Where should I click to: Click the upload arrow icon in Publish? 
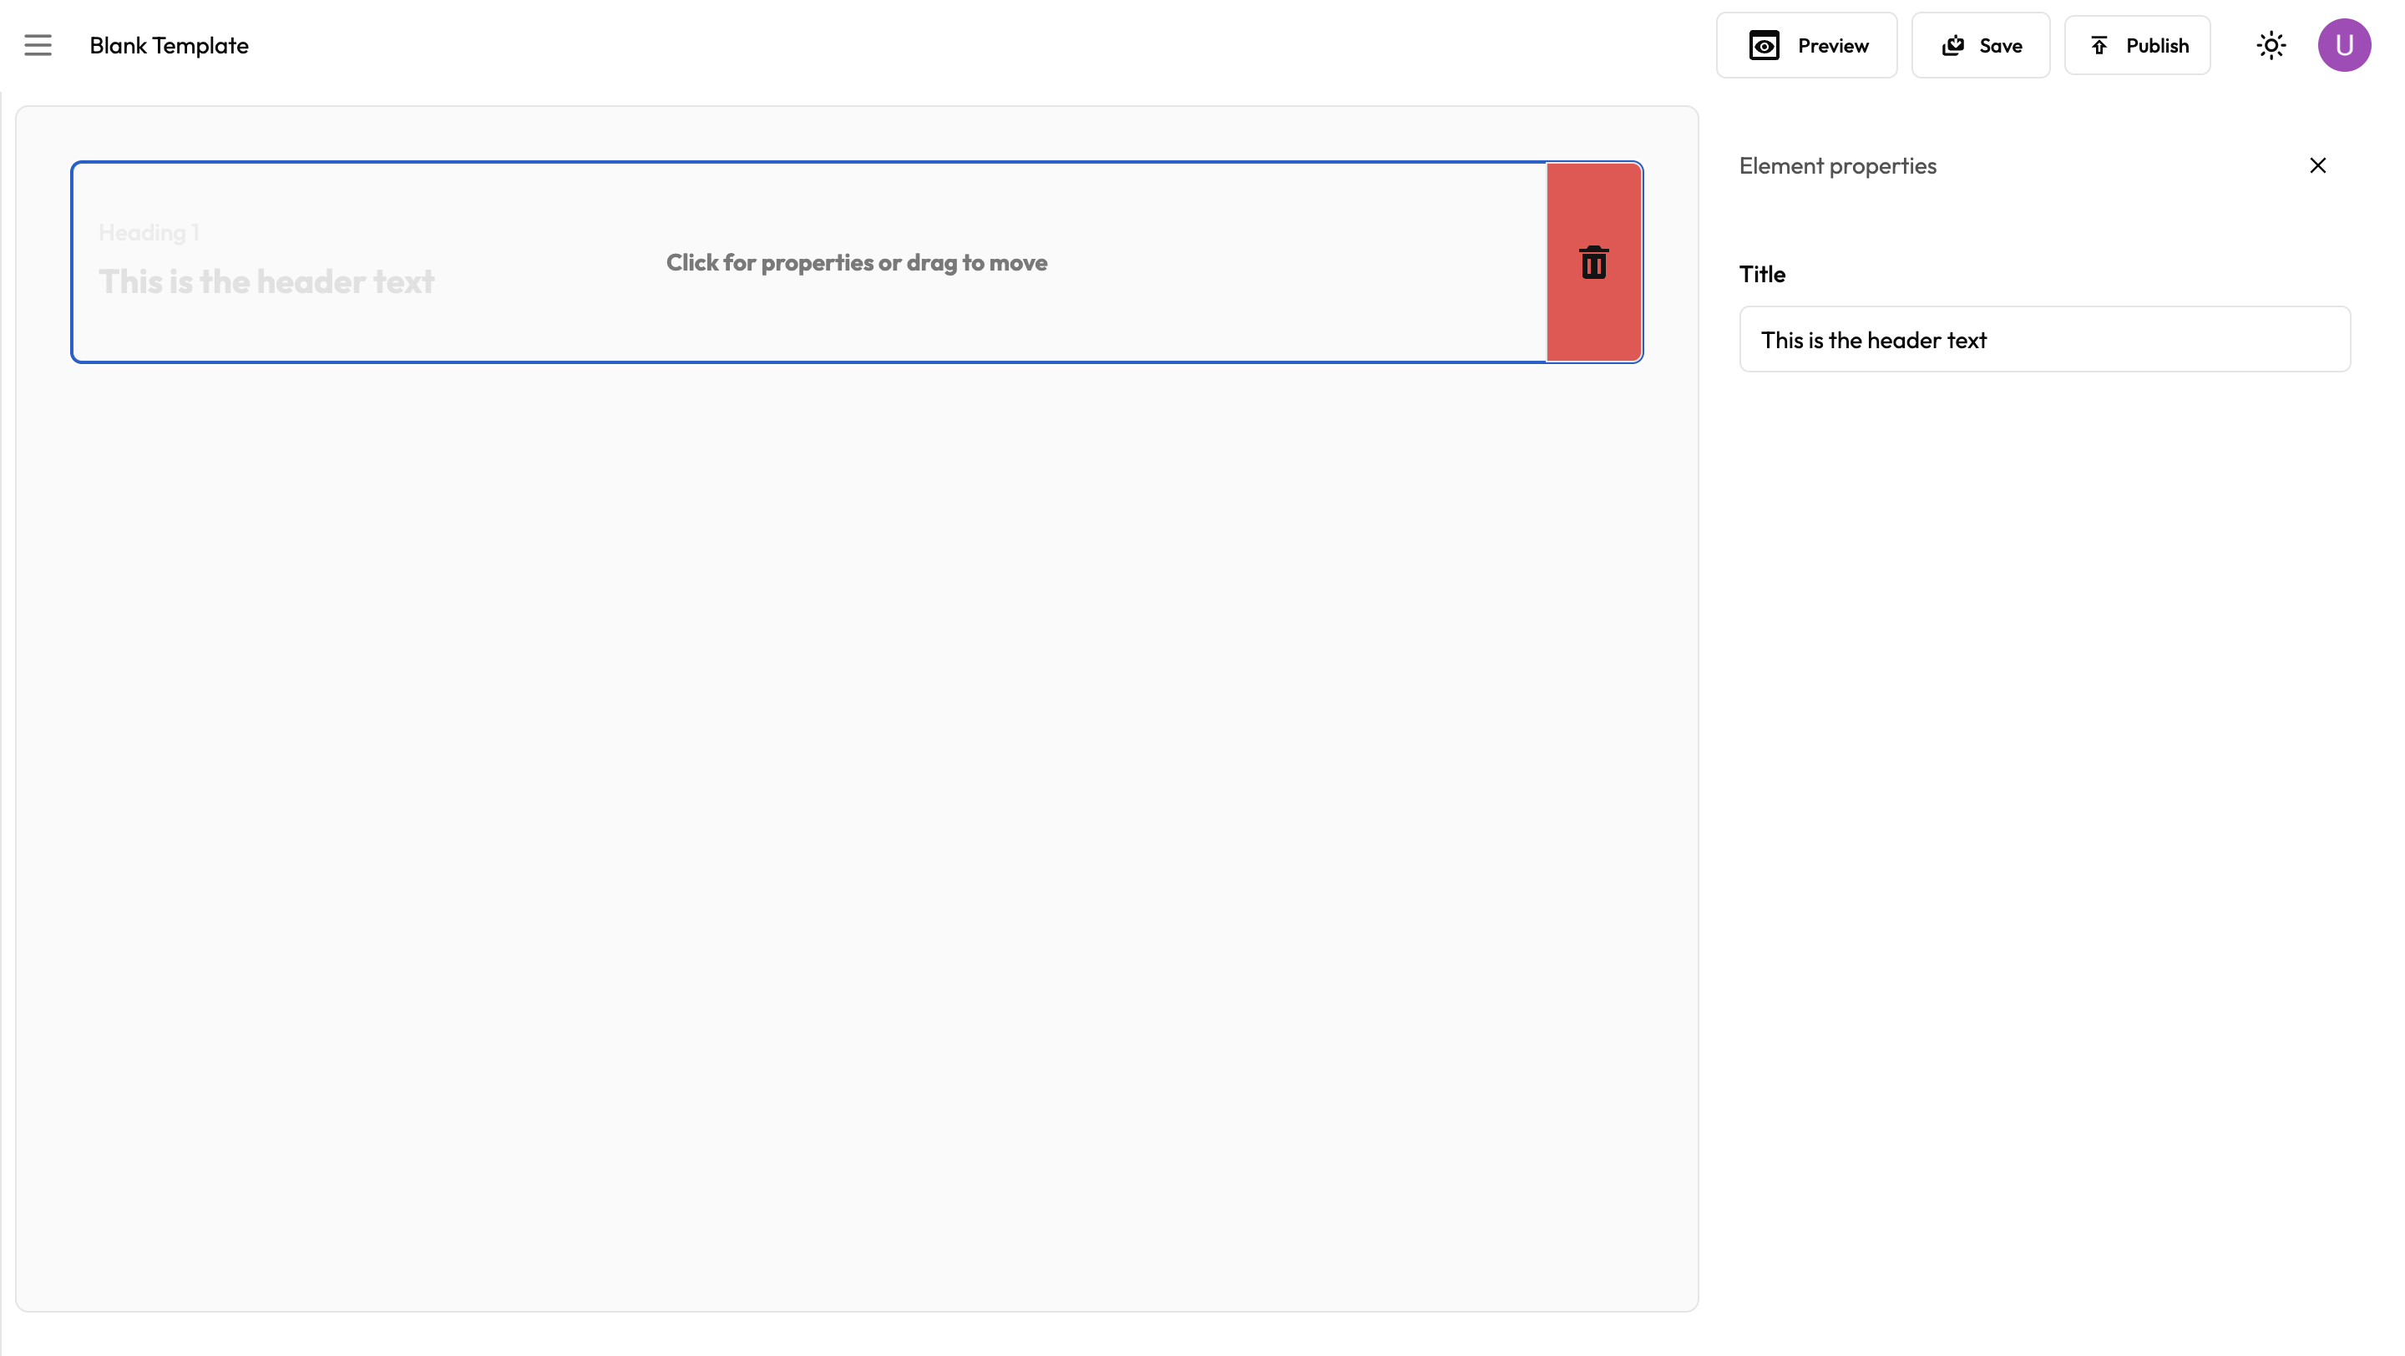(2099, 46)
